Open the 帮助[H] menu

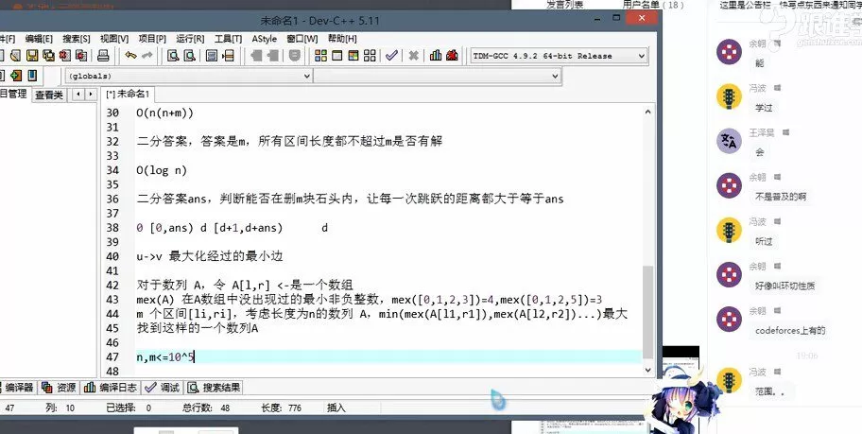pos(342,39)
